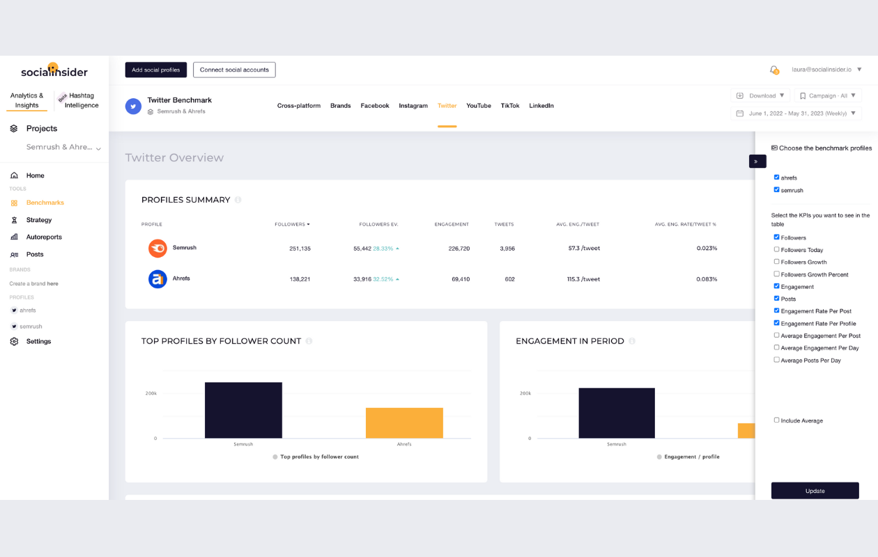Screen dimensions: 878x557
Task: Click the Ahrefs logo in table
Action: [x=157, y=279]
